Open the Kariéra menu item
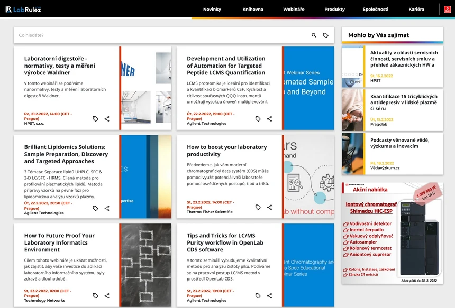This screenshot has height=308, width=455. click(416, 10)
